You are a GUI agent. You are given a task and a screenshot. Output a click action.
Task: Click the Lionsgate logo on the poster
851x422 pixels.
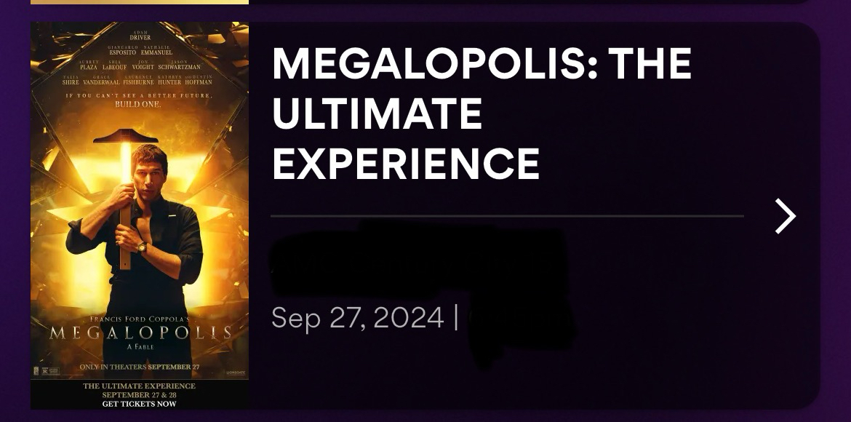[x=236, y=372]
